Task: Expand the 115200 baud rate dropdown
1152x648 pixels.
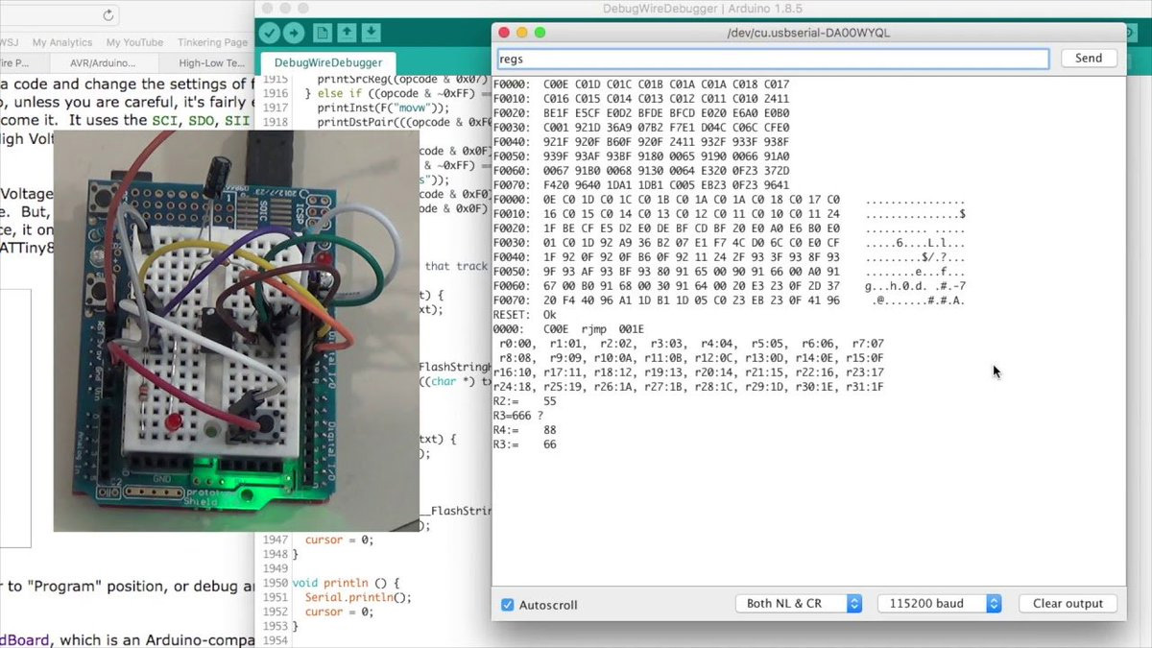Action: point(939,604)
